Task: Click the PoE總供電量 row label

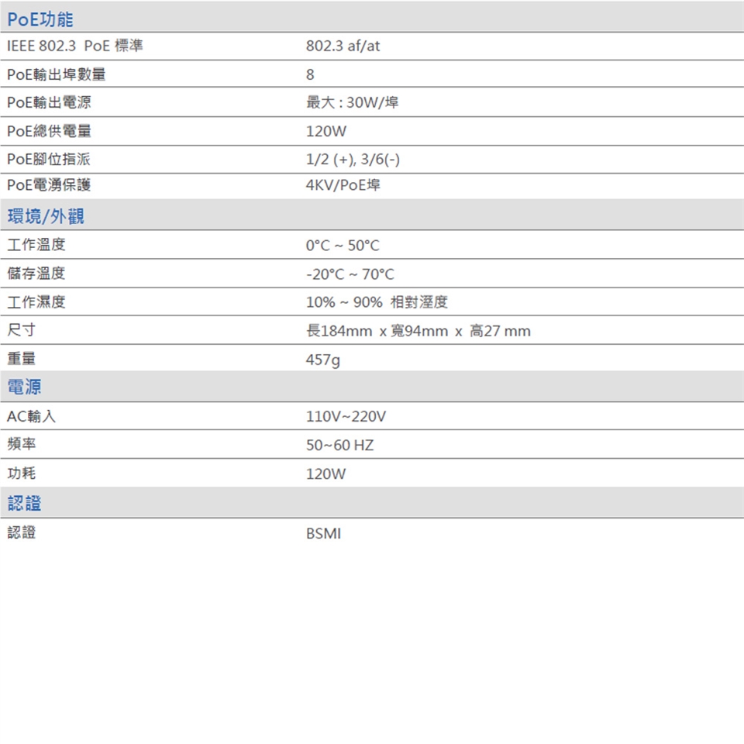Action: (x=49, y=132)
